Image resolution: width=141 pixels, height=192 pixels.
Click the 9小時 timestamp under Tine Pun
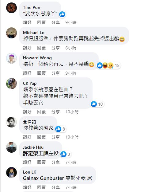(x=71, y=22)
